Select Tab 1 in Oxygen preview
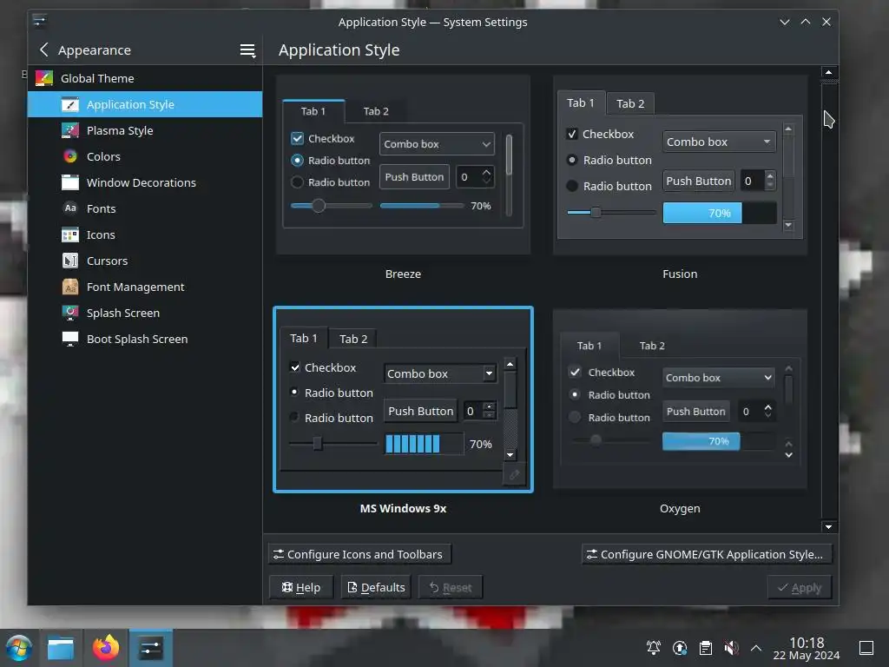Screen dimensions: 889x667 589,346
